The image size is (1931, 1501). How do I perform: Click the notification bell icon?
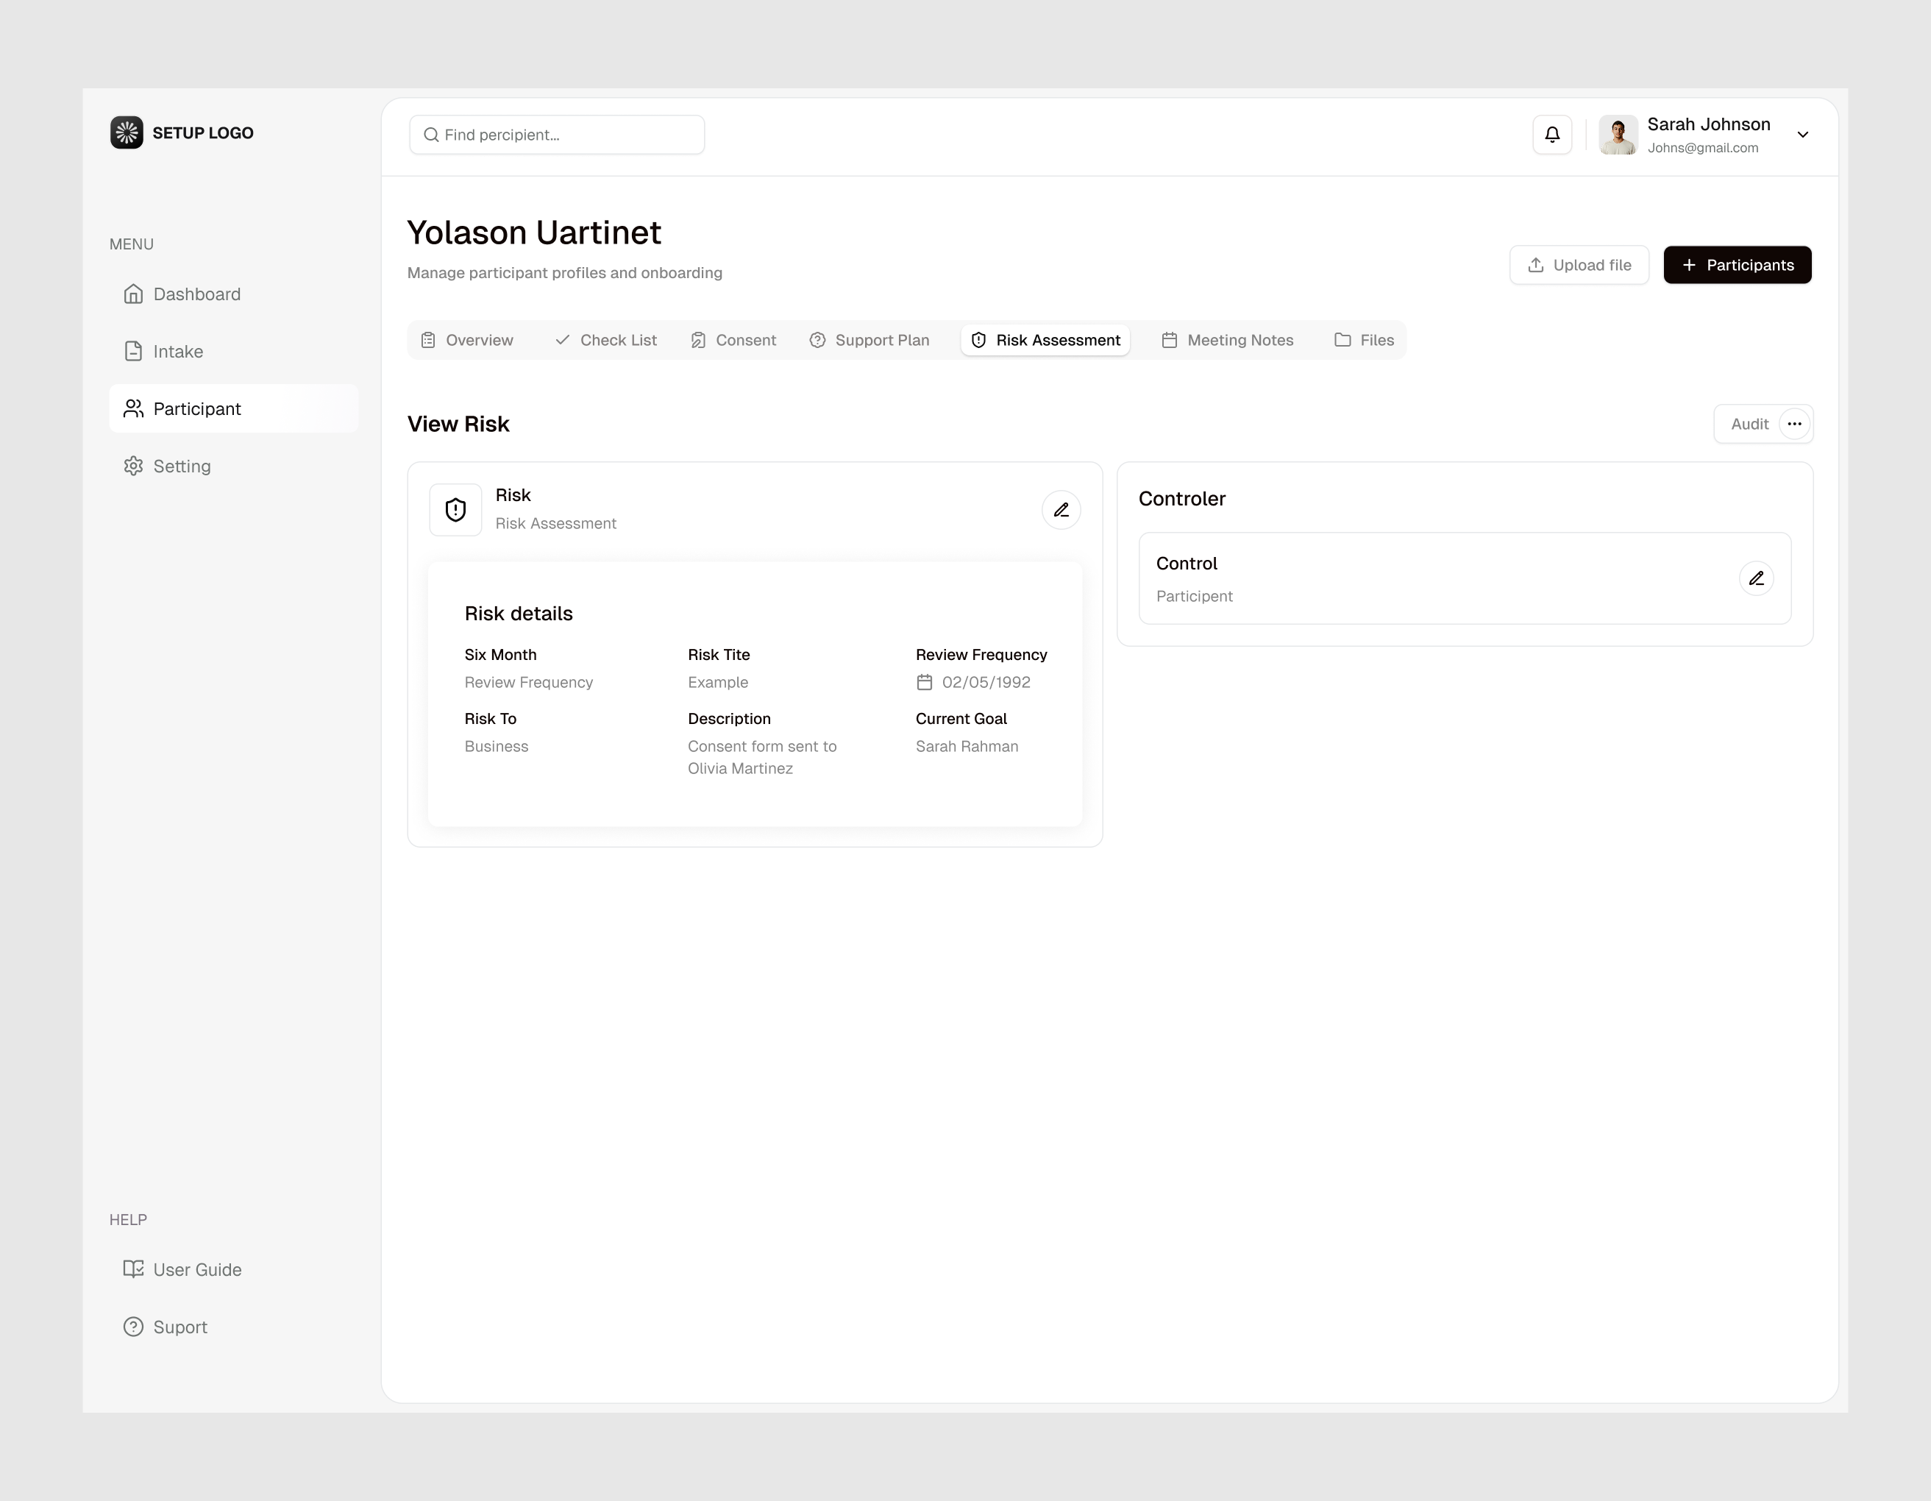pos(1551,135)
